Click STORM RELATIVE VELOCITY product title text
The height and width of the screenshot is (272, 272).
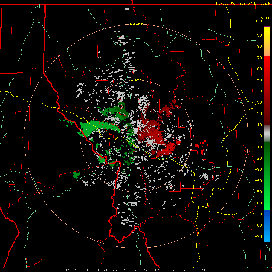(x=94, y=270)
